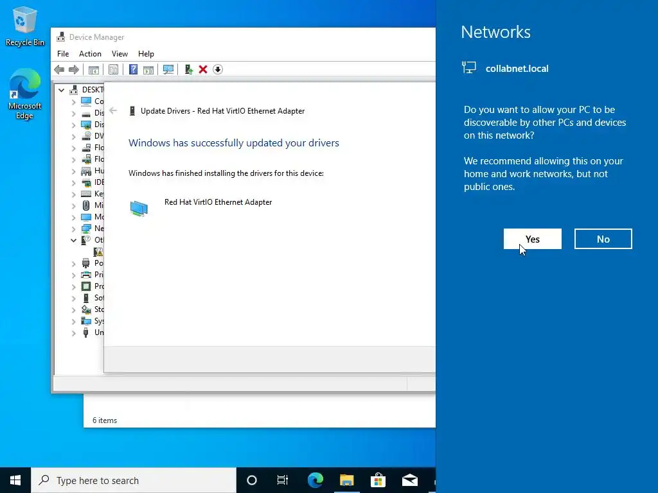Click No to decline network discovery
This screenshot has width=658, height=493.
(603, 239)
